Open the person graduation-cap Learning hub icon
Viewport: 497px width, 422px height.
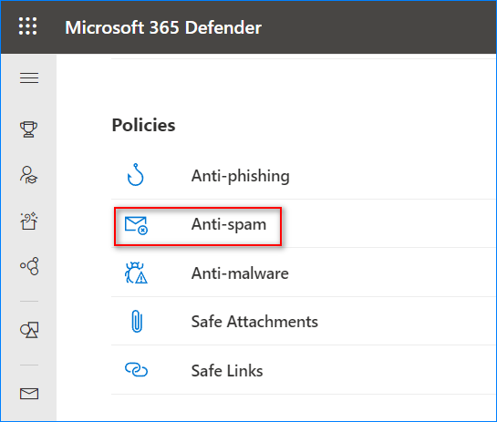pyautogui.click(x=29, y=175)
